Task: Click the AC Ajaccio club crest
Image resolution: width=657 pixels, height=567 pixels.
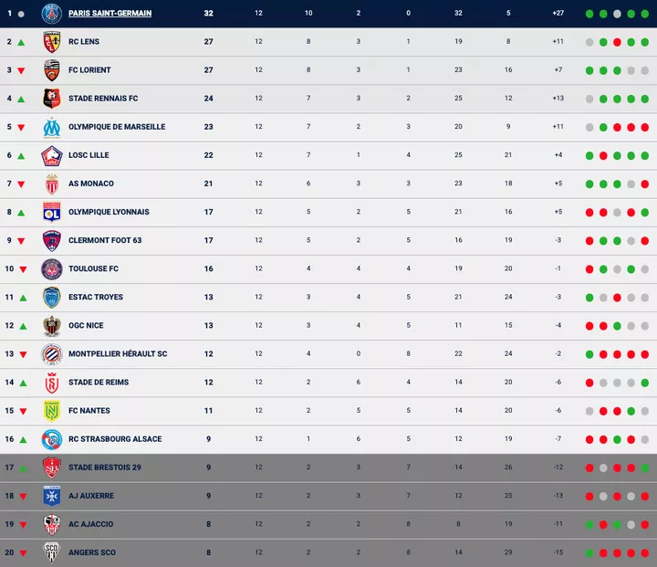Action: [x=51, y=524]
